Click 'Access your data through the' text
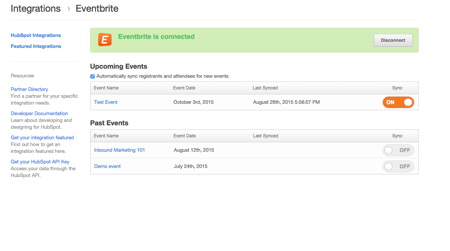 coord(43,168)
